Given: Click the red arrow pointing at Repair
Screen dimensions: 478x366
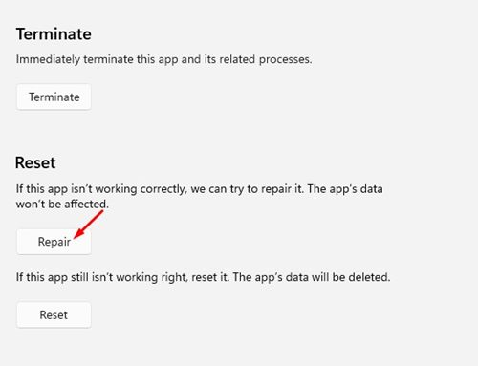Looking at the screenshot, I should (89, 225).
